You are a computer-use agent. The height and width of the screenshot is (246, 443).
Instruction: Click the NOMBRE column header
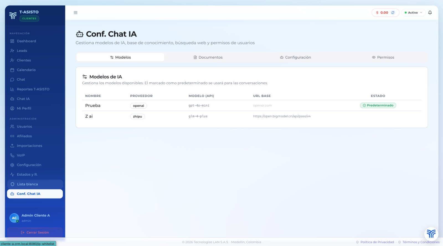click(93, 96)
